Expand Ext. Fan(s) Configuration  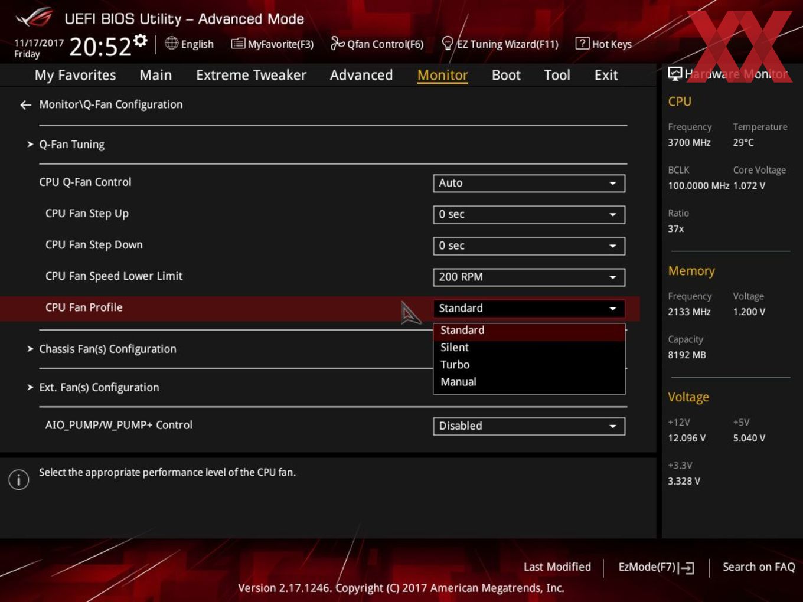(x=99, y=387)
